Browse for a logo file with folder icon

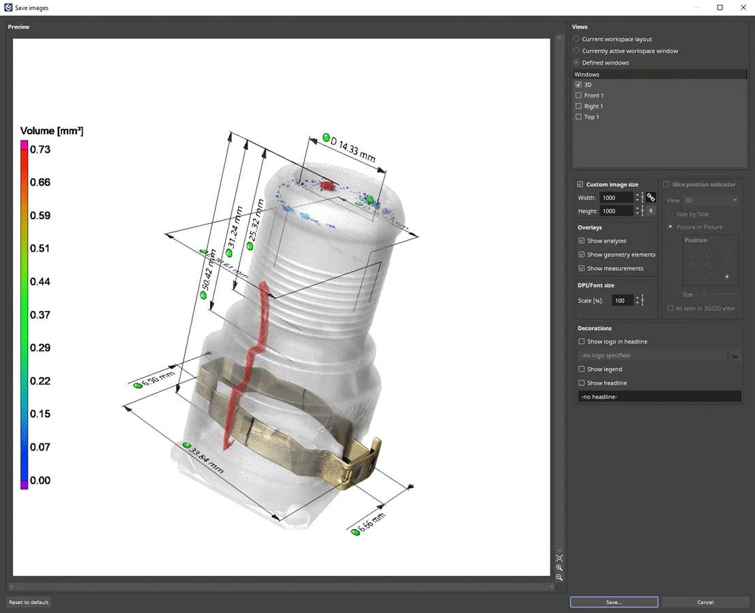point(735,355)
